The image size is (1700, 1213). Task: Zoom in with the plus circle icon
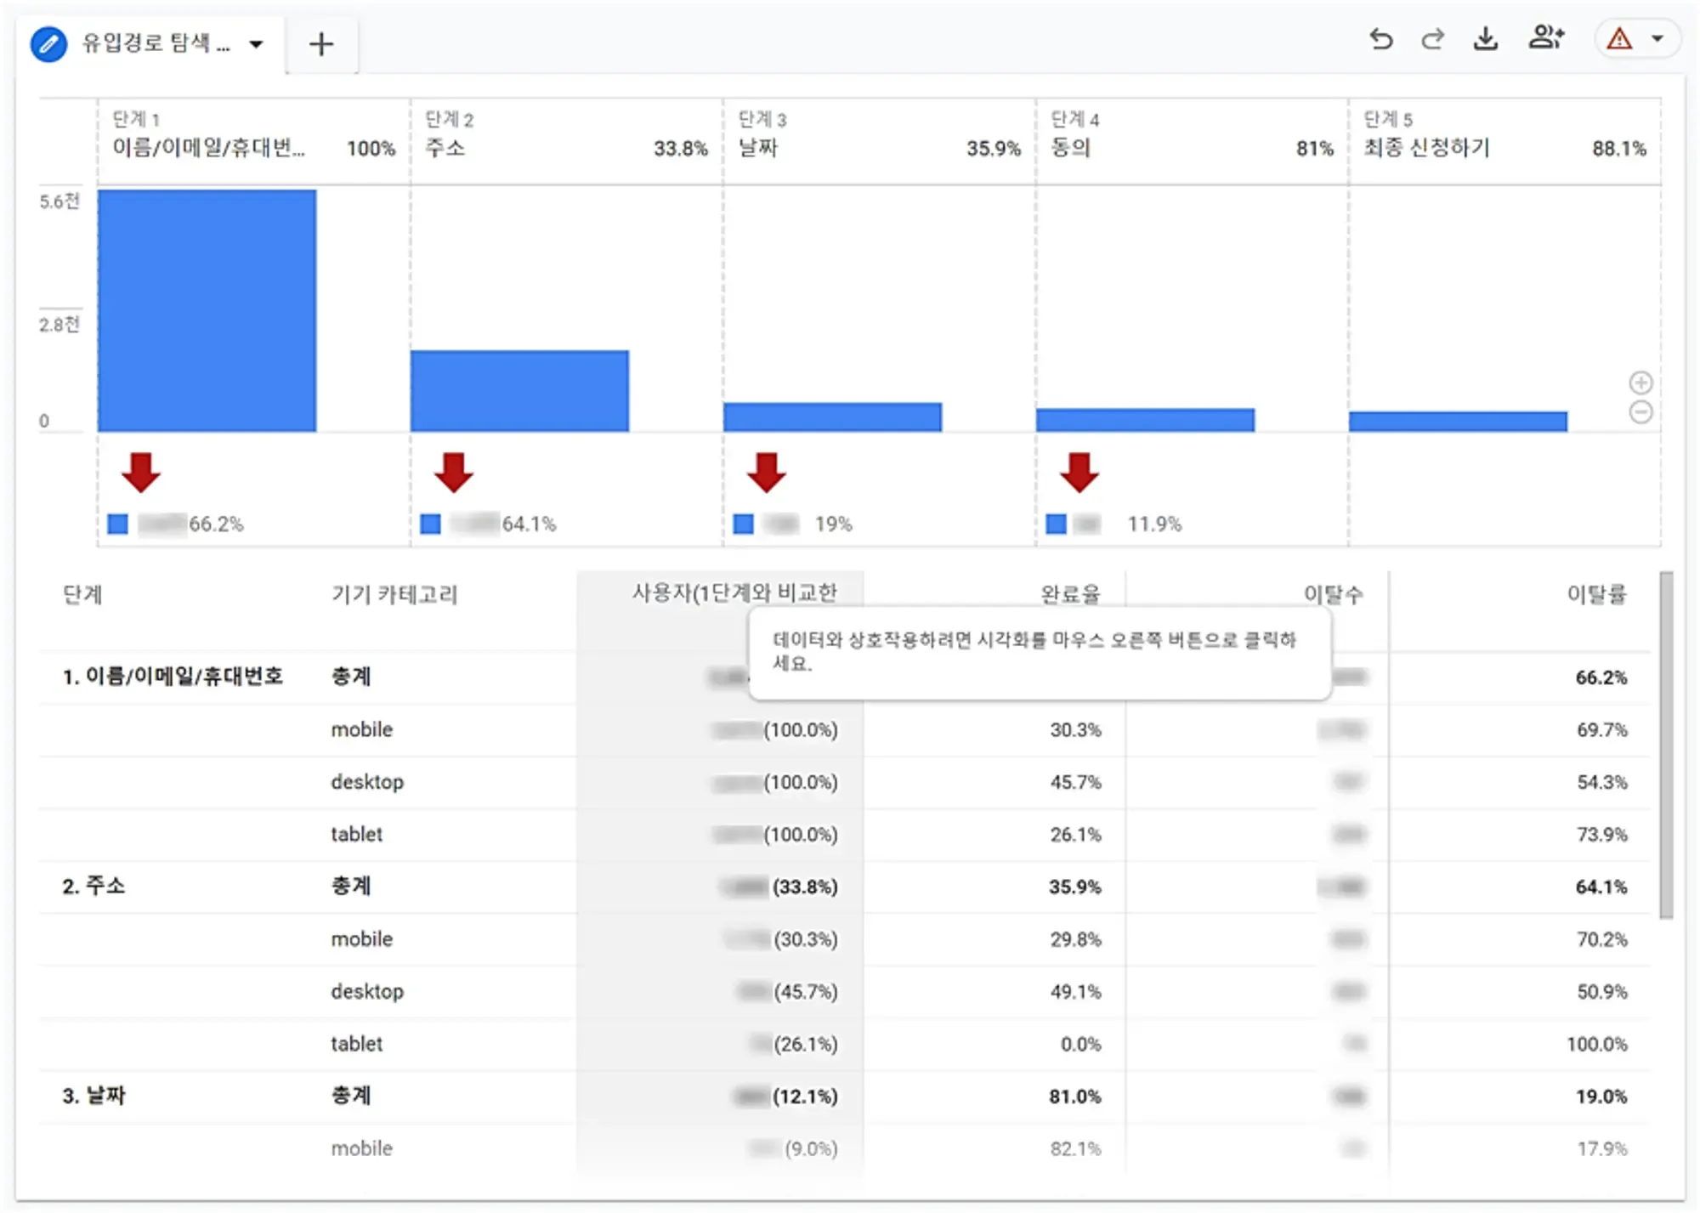coord(1640,383)
